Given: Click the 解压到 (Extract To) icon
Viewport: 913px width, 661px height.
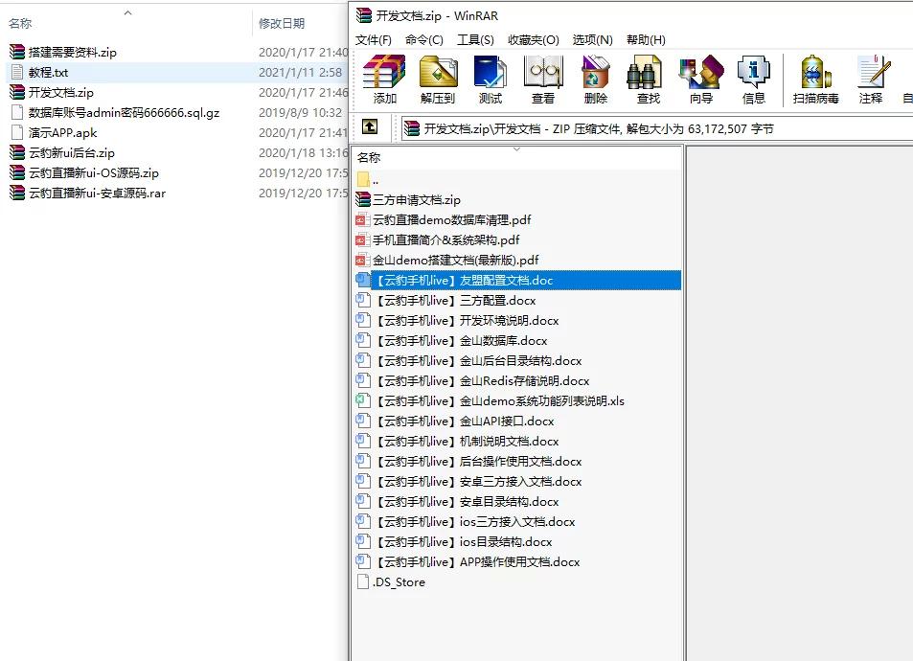Looking at the screenshot, I should (438, 79).
